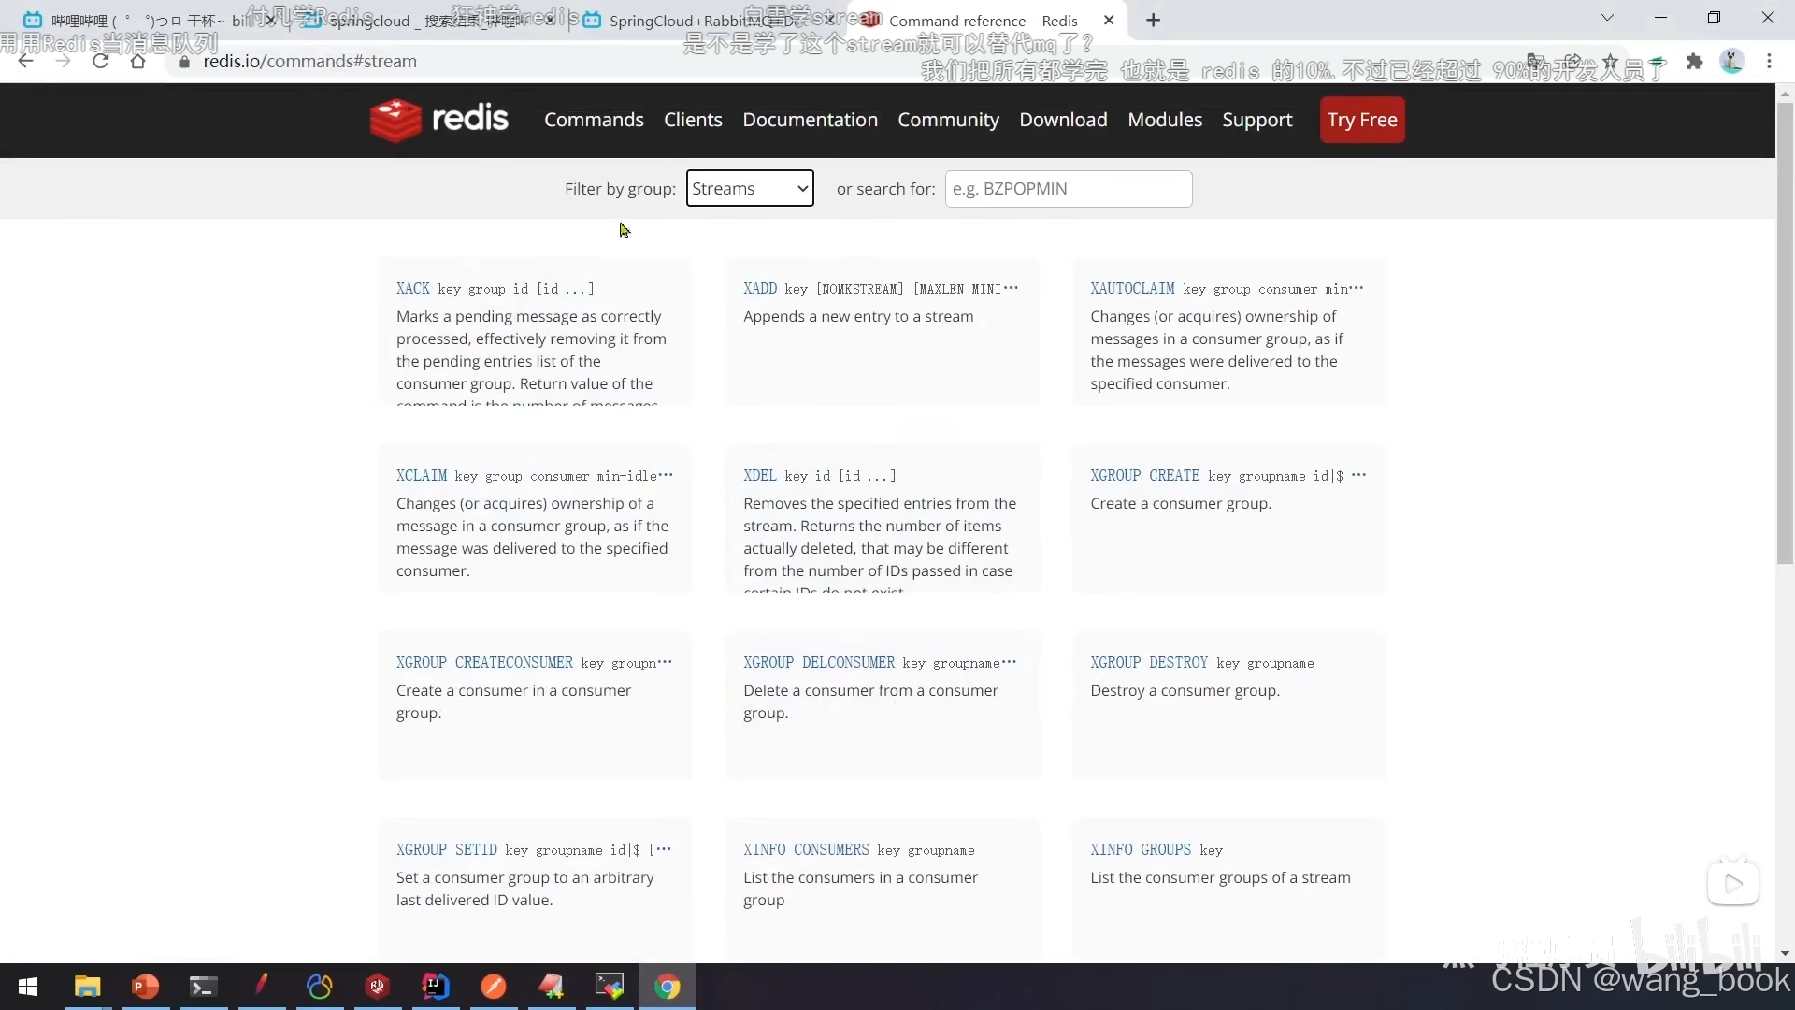Open Chrome's three-dot menu
The height and width of the screenshot is (1010, 1795).
[x=1769, y=62]
